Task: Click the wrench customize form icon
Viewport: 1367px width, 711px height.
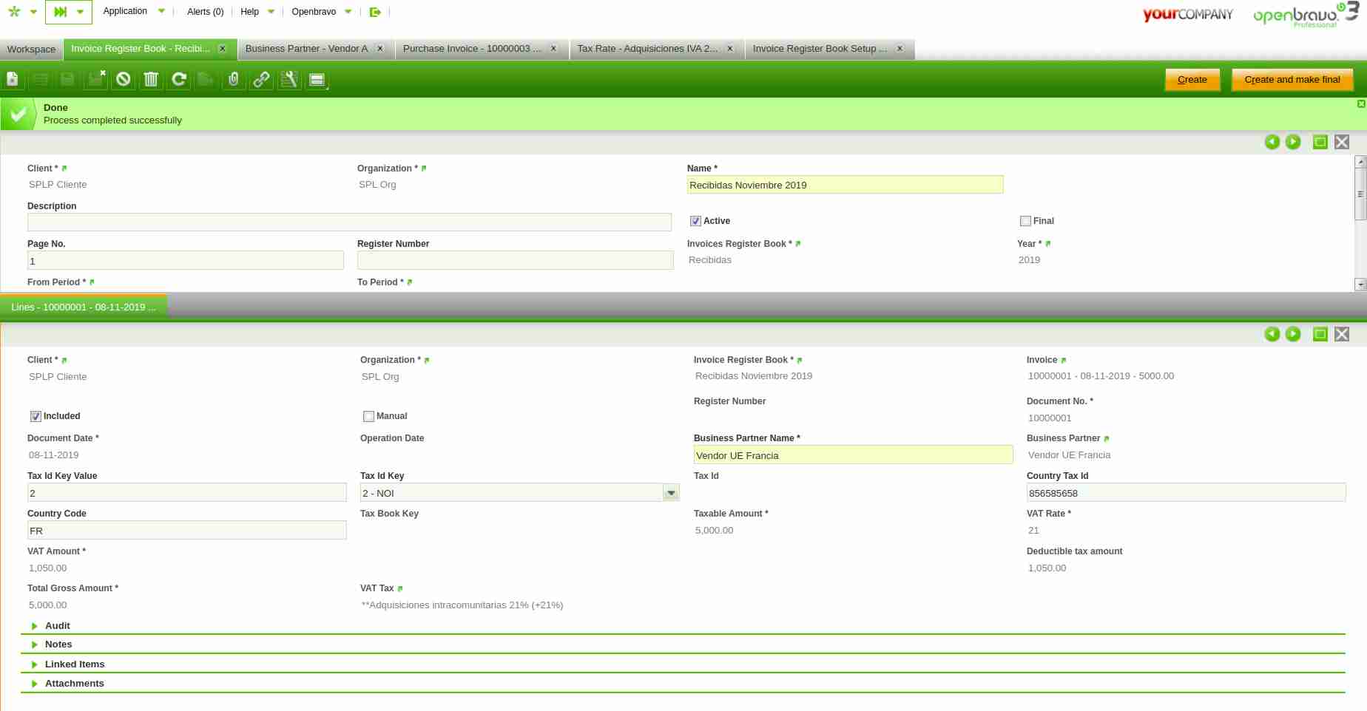Action: tap(289, 79)
